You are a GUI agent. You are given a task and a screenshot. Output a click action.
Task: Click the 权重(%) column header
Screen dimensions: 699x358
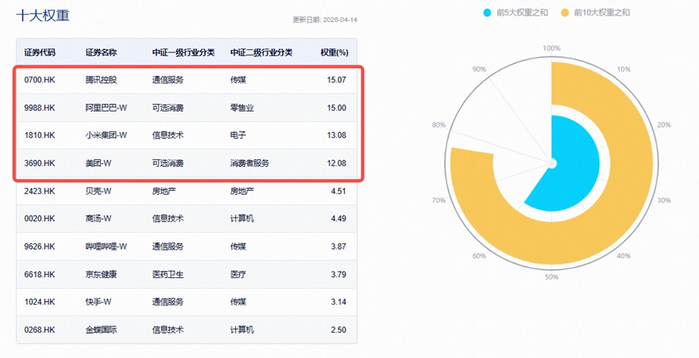(x=334, y=53)
